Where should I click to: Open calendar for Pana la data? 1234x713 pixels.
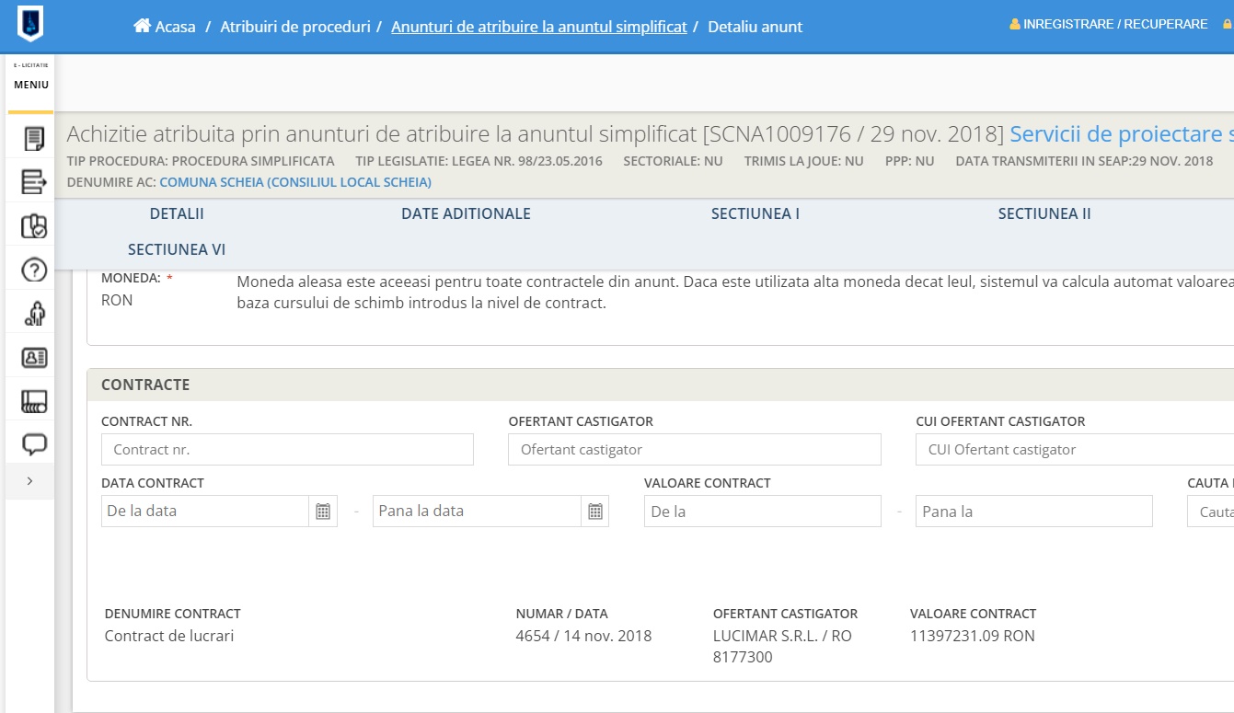click(x=594, y=512)
